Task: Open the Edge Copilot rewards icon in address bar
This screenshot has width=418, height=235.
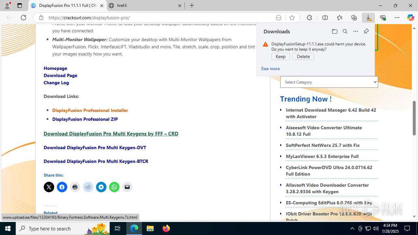Action: point(279,18)
